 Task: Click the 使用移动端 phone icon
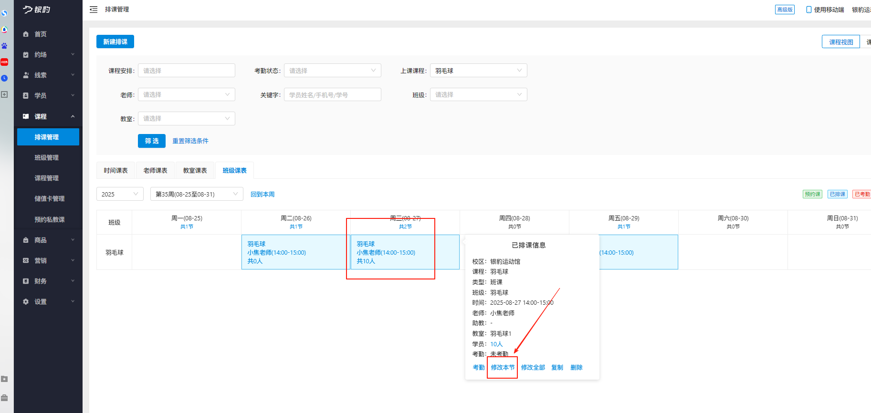point(808,10)
